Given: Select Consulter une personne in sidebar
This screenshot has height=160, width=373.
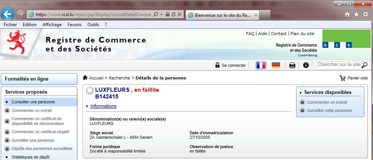Looking at the screenshot, I should pyautogui.click(x=33, y=102).
